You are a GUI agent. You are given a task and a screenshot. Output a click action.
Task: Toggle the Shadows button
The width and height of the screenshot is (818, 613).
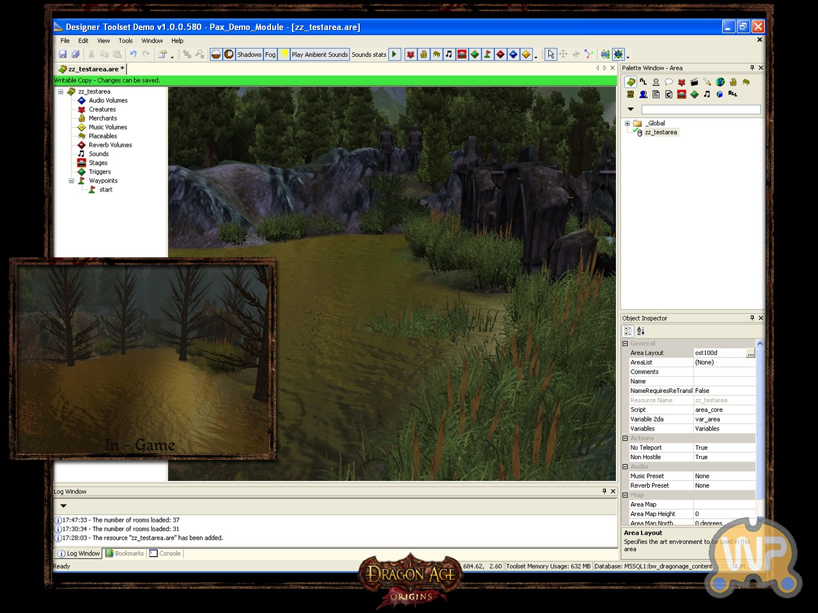tap(249, 54)
